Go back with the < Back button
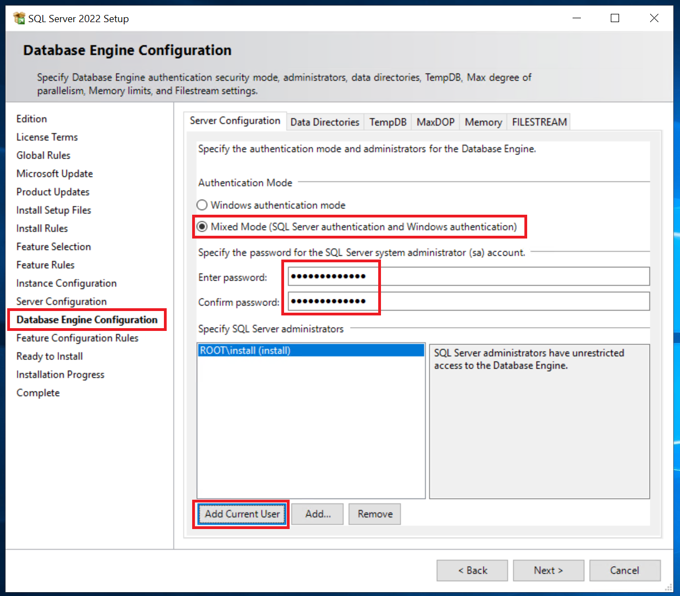This screenshot has width=680, height=596. click(472, 571)
